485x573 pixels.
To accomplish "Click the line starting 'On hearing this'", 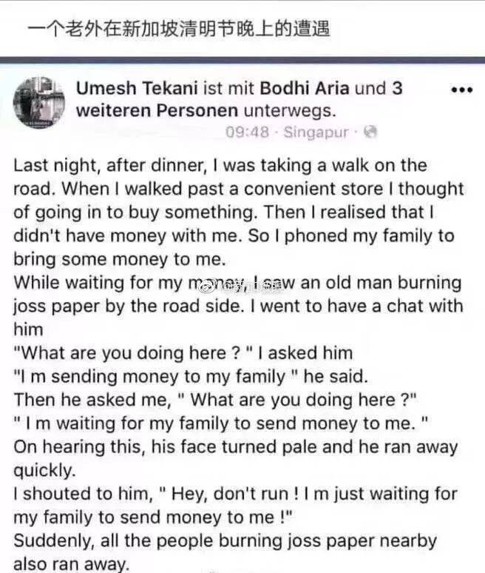I will [235, 447].
